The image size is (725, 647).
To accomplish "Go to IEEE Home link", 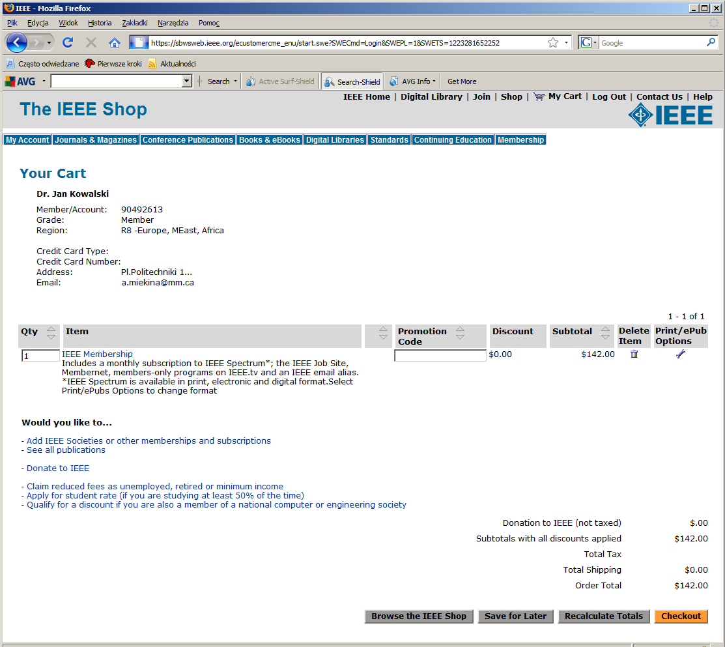I will pos(366,96).
